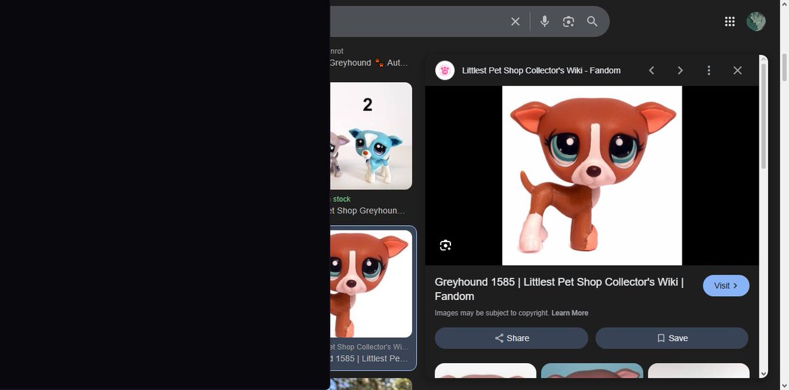789x390 pixels.
Task: Open the 'Greyhound 🐾 Aut...' result caption
Action: 369,63
